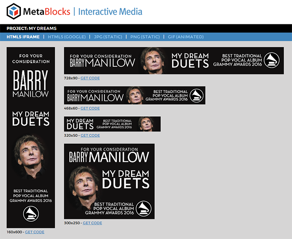Click the 320x50 mobile banner preview
The image size is (292, 239).
(x=112, y=124)
